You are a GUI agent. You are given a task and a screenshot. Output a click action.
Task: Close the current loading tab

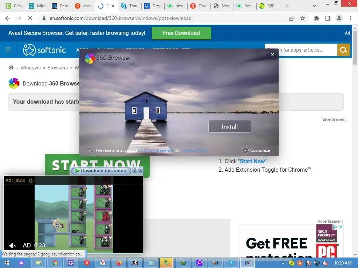click(113, 6)
